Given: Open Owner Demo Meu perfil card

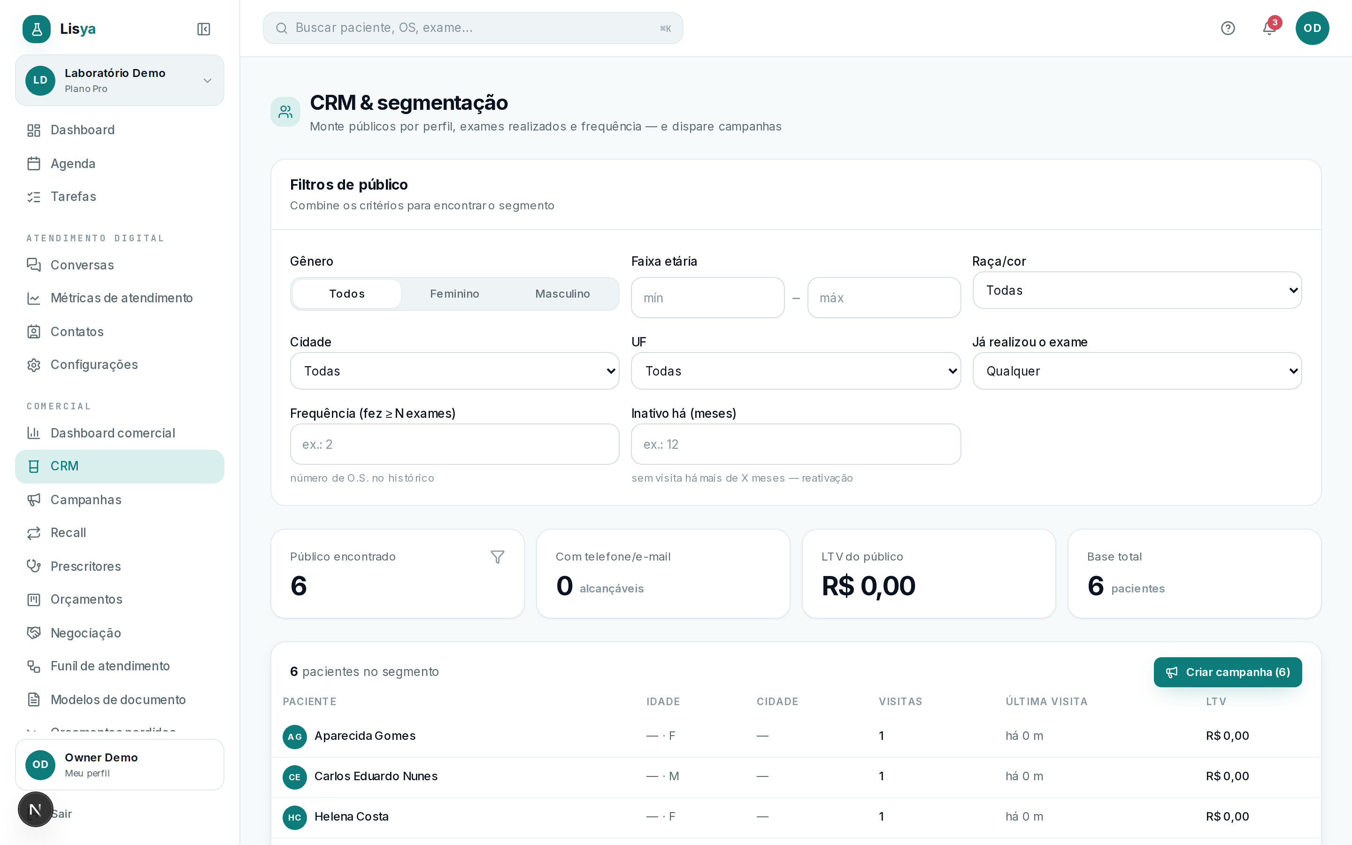Looking at the screenshot, I should [x=120, y=765].
